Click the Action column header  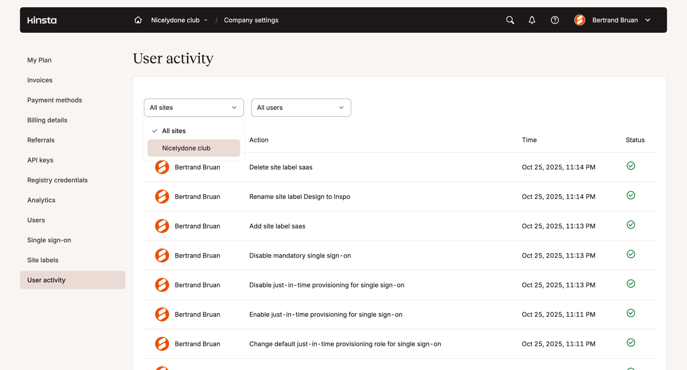(x=259, y=140)
